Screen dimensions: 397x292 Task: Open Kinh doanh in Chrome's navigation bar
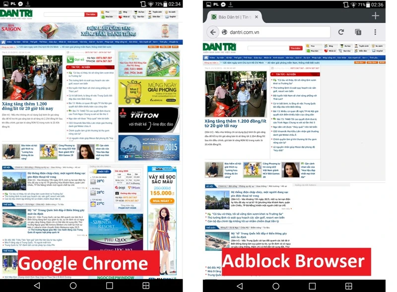(72, 42)
